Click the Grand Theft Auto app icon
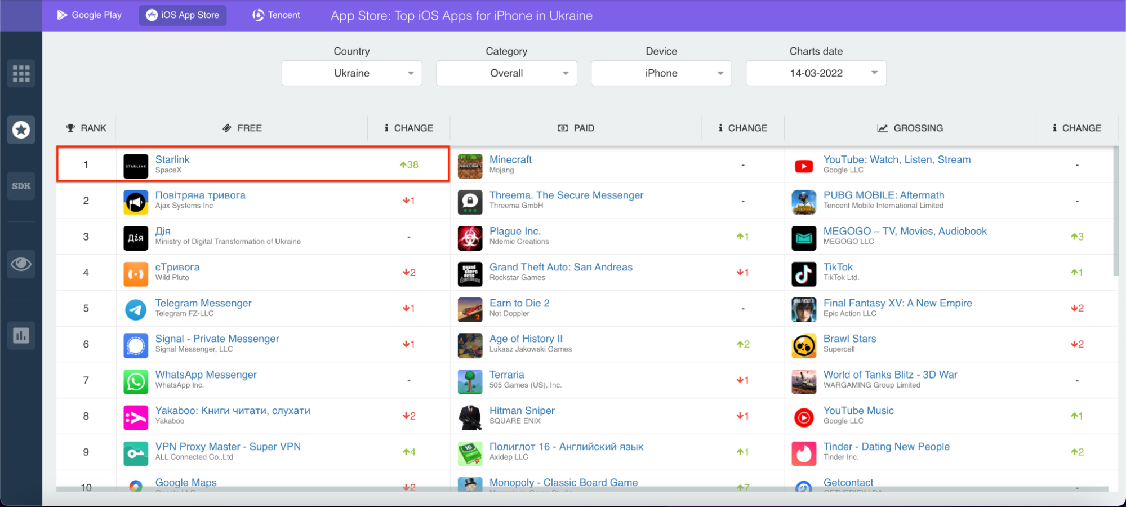The width and height of the screenshot is (1126, 507). [x=470, y=274]
